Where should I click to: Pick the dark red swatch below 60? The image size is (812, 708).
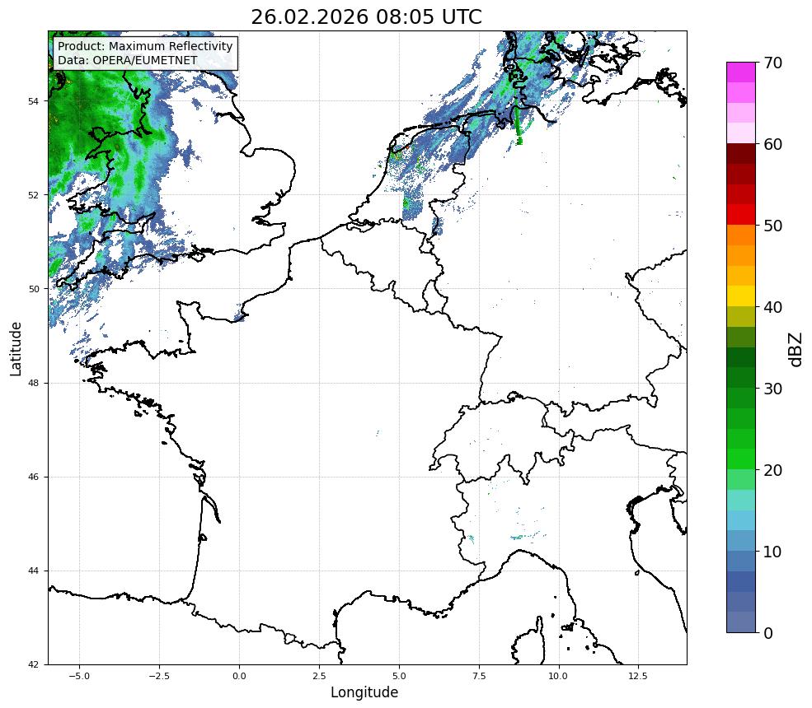(741, 154)
